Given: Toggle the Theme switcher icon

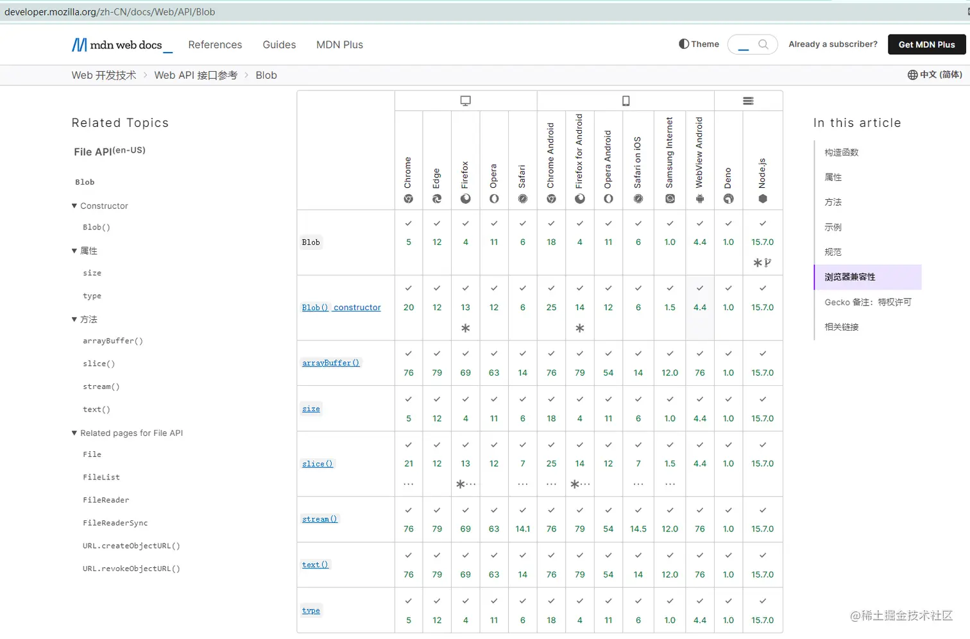Looking at the screenshot, I should [684, 44].
